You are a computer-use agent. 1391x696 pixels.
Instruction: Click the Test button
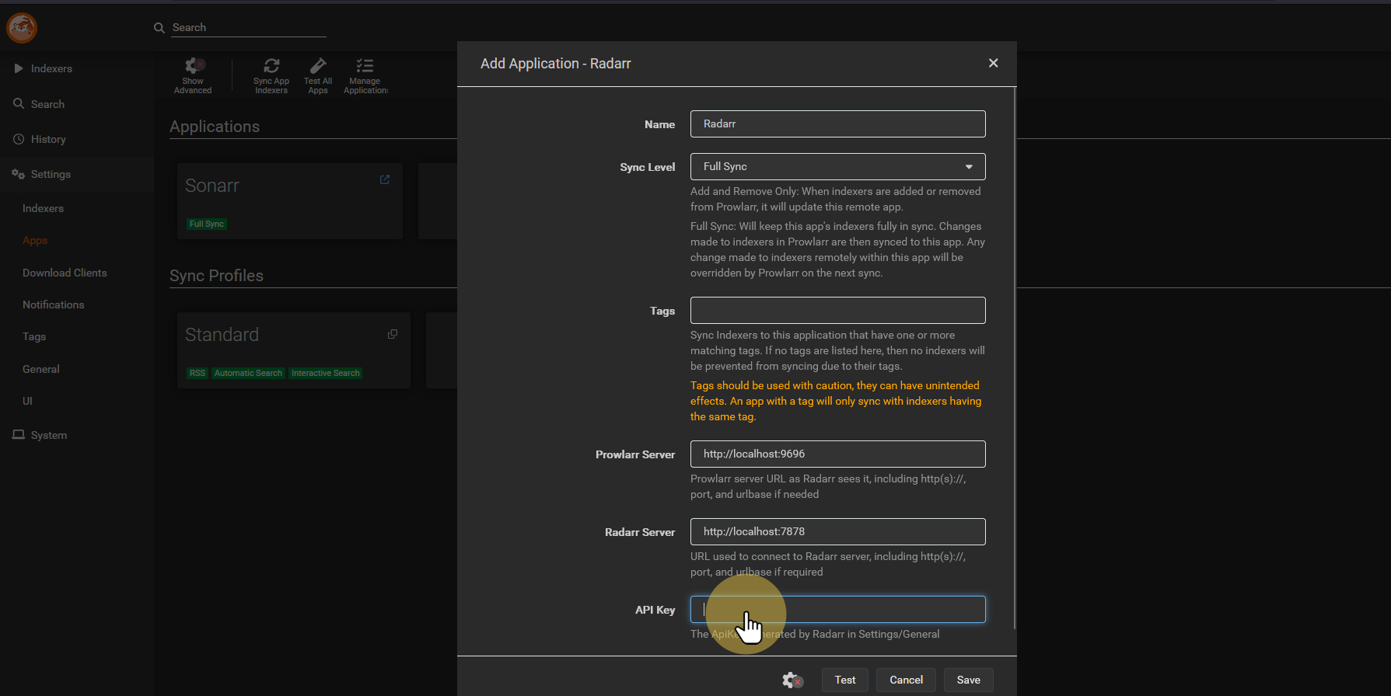[845, 680]
